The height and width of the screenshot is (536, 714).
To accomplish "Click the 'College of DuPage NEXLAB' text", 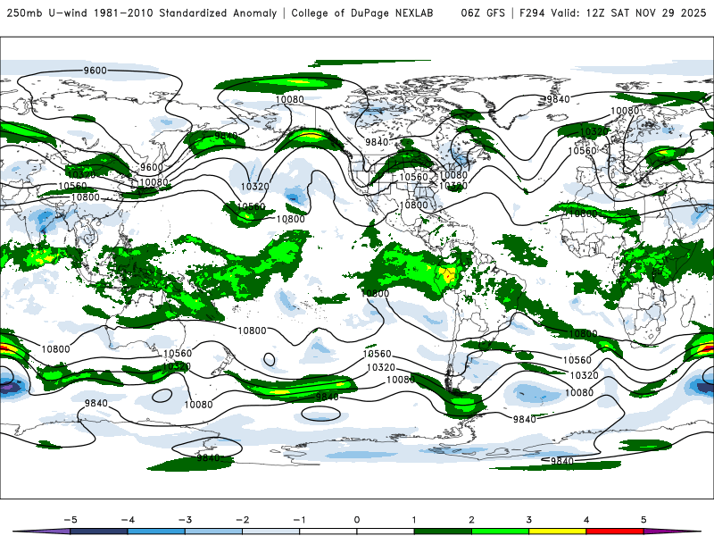I will click(x=362, y=13).
